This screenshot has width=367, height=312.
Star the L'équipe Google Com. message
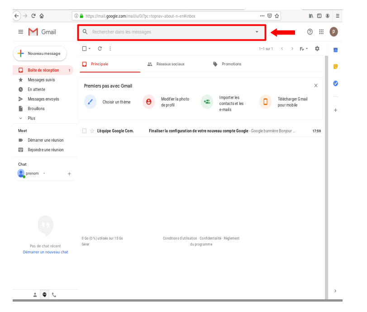point(92,131)
